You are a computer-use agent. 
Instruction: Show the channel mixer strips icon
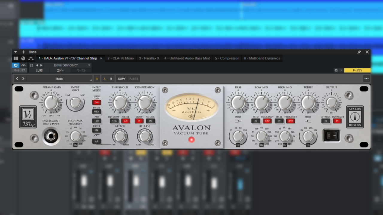tap(16, 58)
